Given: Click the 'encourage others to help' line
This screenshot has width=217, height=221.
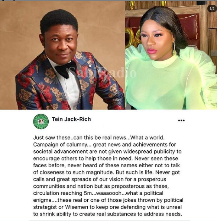Looking at the screenshot, I should (x=106, y=158).
